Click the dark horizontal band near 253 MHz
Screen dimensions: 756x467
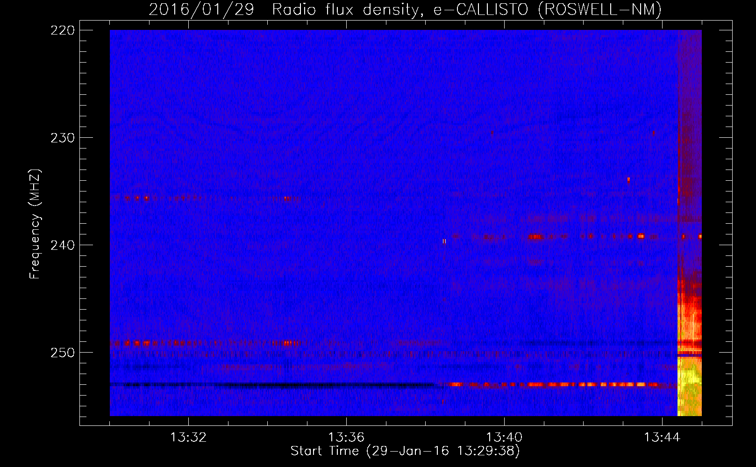(x=276, y=385)
